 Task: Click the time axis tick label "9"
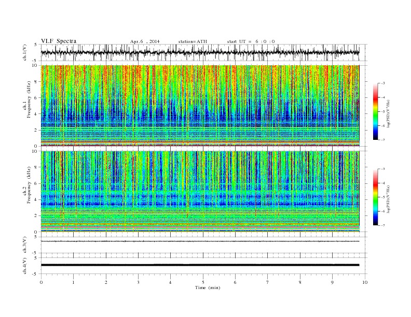tap(332, 282)
